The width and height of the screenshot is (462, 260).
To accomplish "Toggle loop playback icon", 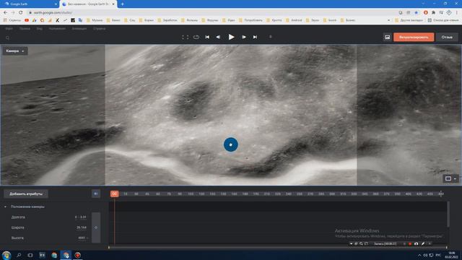I will 196,37.
